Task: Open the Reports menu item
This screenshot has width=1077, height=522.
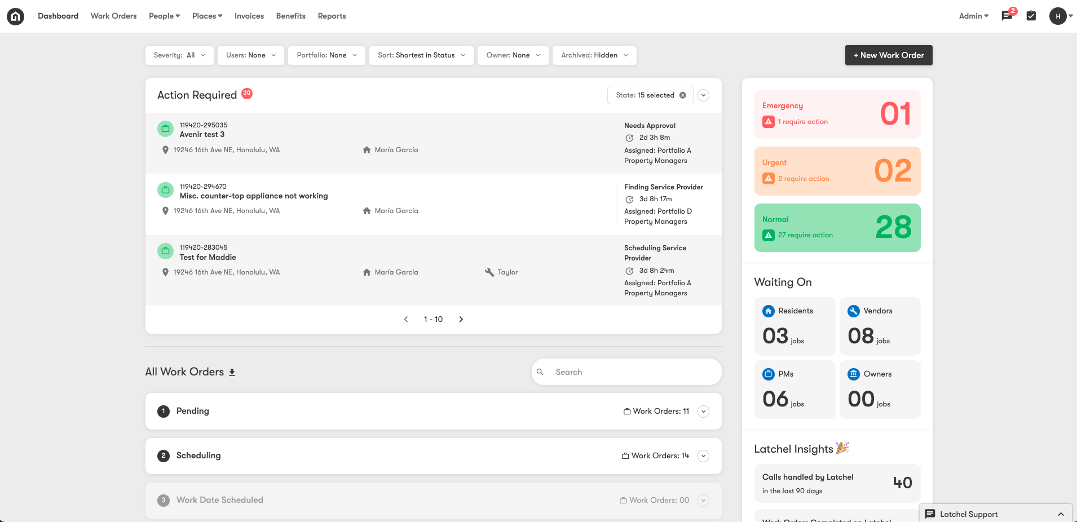Action: [332, 16]
